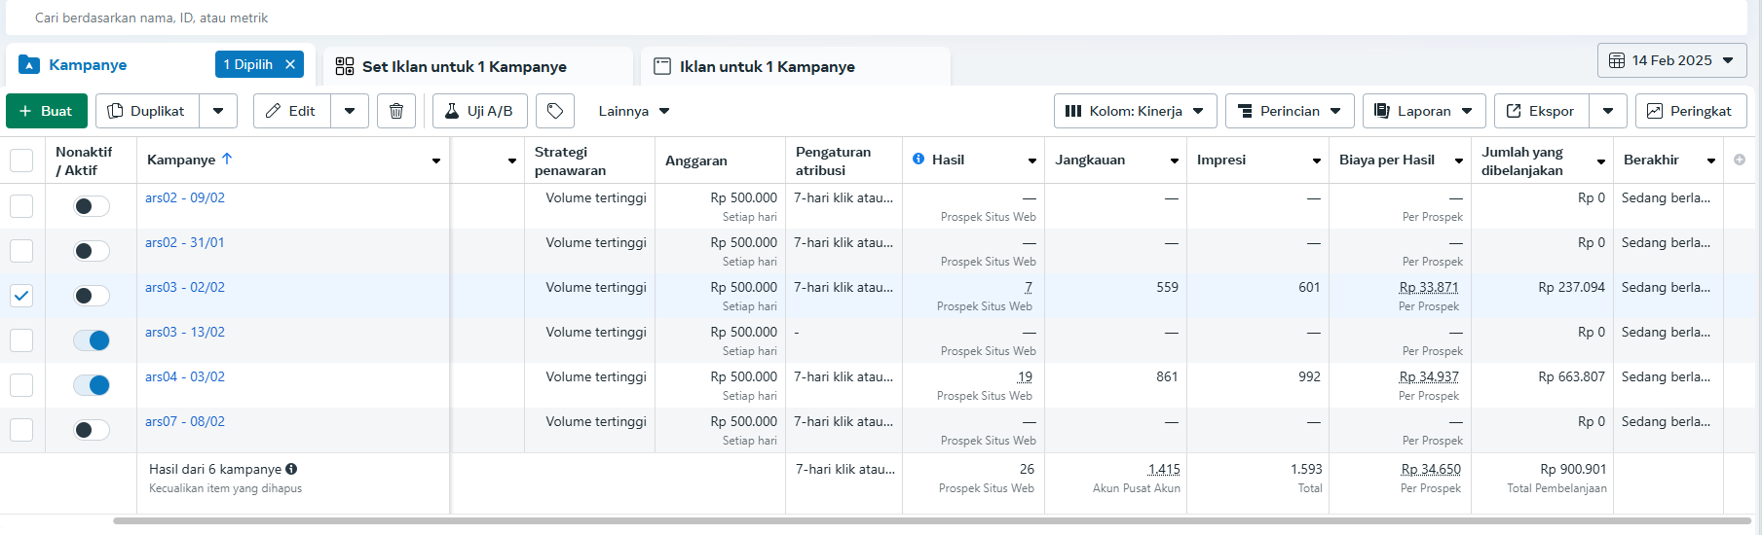
Task: Uncheck the ars03 - 02/02 row checkbox
Action: [x=21, y=296]
